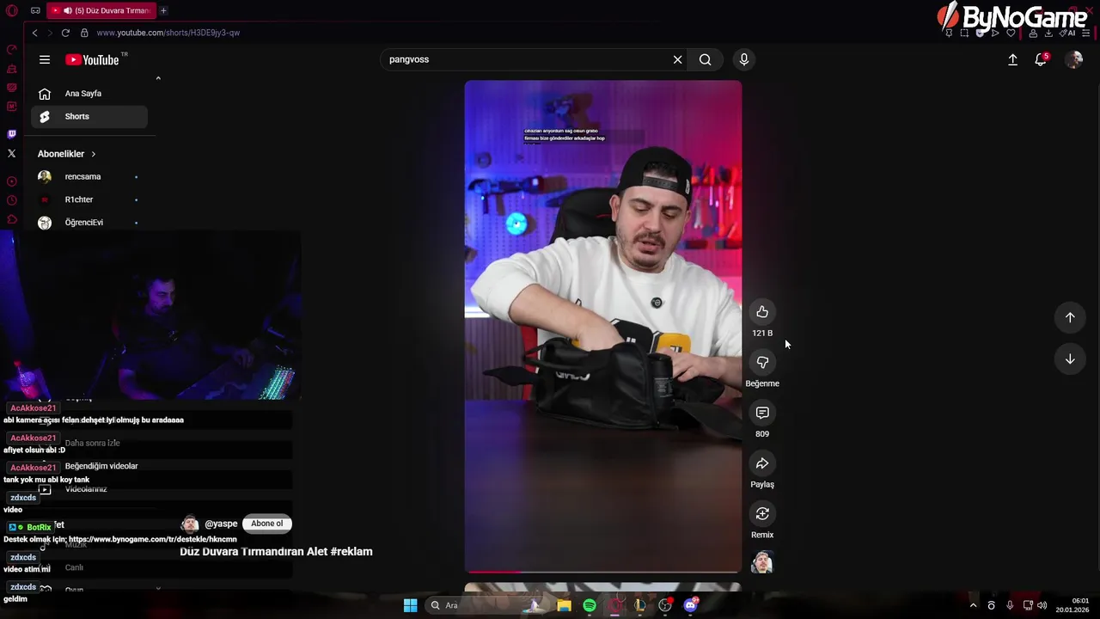Open a new browser tab
Viewport: 1100px width, 619px height.
point(163,10)
